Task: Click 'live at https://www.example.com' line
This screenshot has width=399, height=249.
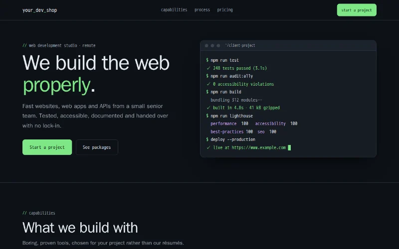Action: coord(246,147)
